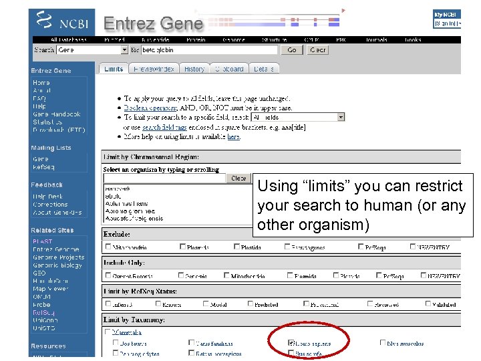
Task: Click the search box containing beta globin
Action: pyautogui.click(x=209, y=49)
